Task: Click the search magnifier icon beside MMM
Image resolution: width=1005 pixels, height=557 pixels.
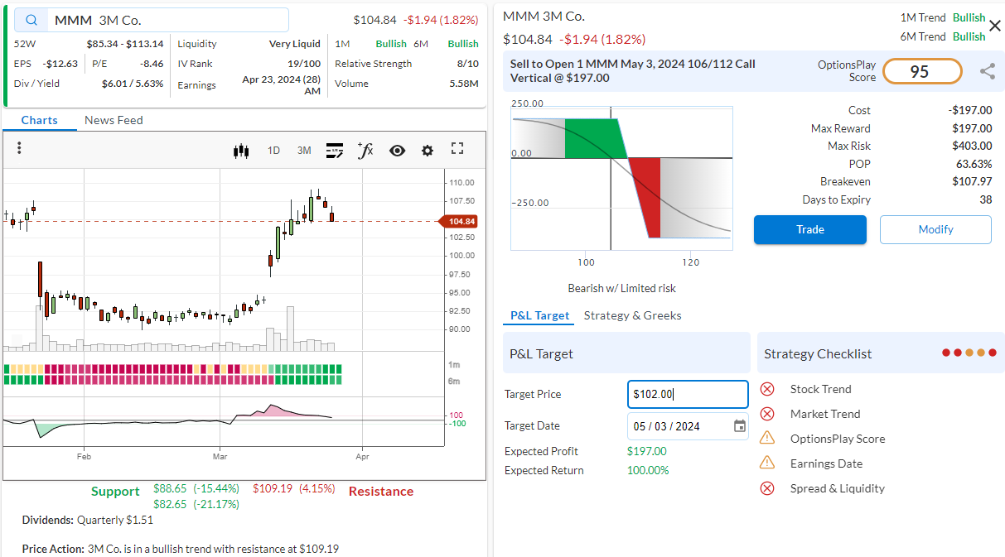Action: [x=31, y=20]
